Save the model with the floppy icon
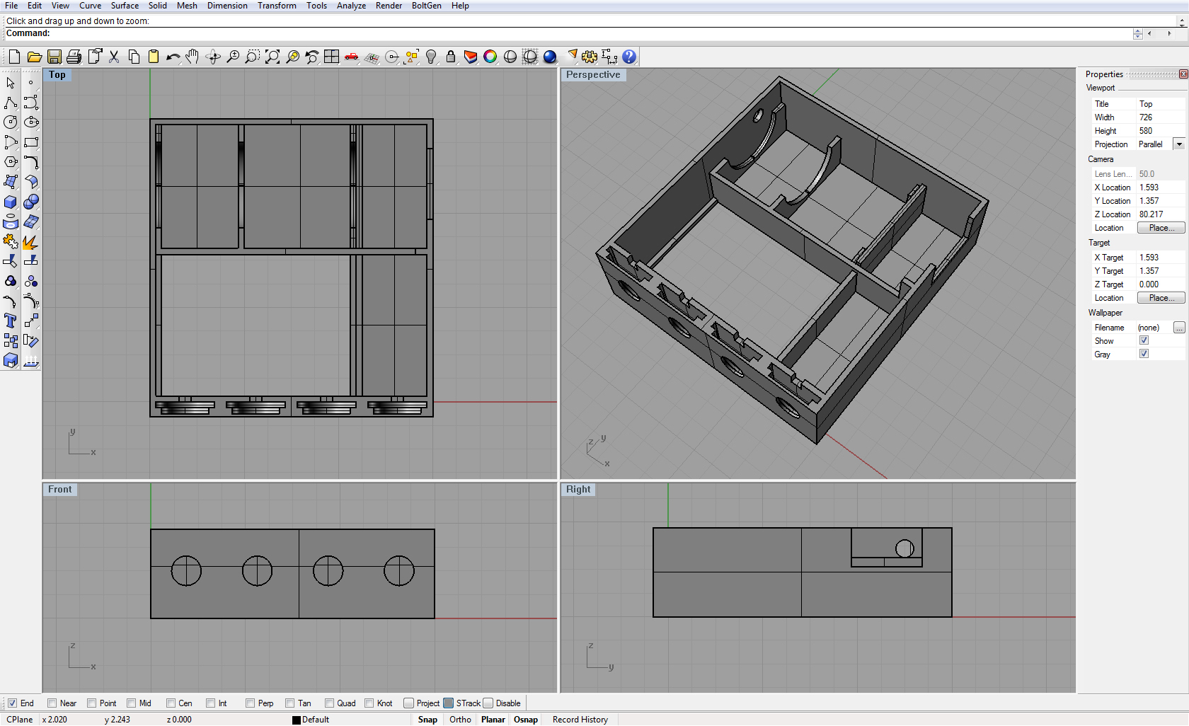Screen dimensions: 1189x726 [x=54, y=57]
